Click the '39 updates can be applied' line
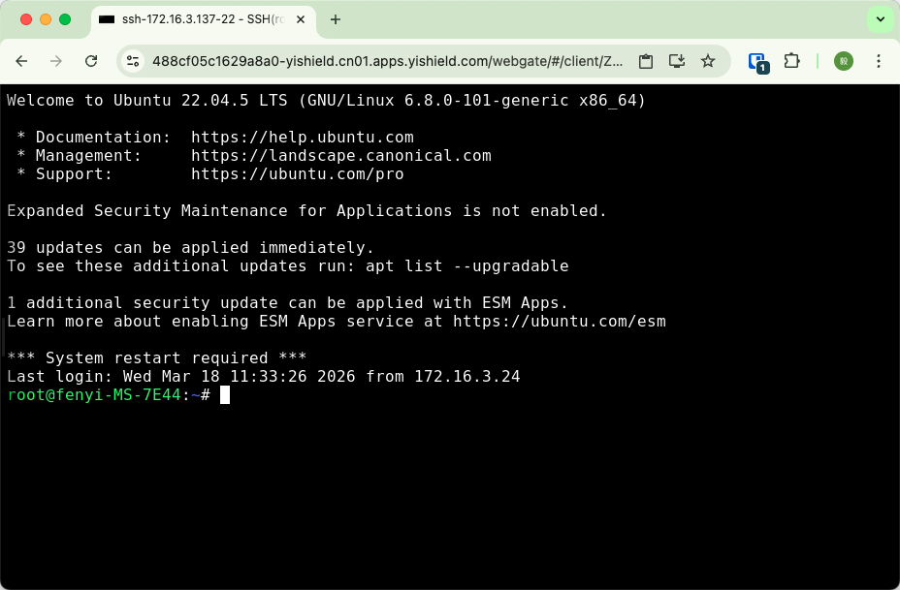 pos(190,248)
